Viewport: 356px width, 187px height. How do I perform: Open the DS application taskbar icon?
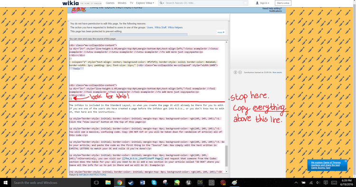click(200, 182)
